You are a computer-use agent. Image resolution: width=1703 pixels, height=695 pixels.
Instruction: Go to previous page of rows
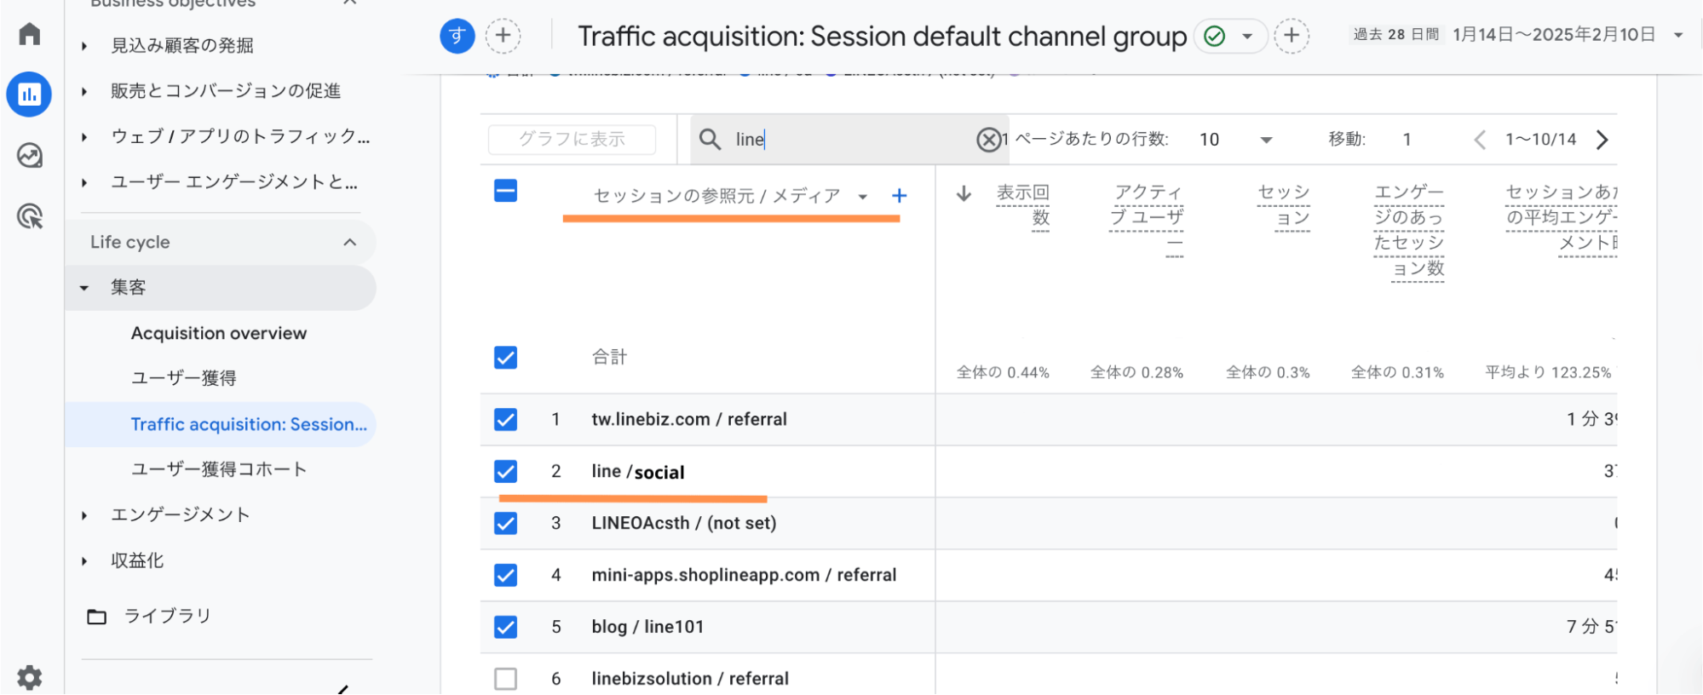tap(1480, 140)
